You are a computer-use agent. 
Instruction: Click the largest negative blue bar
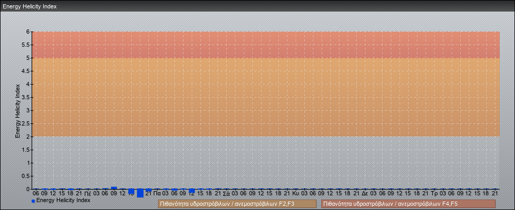pos(140,193)
